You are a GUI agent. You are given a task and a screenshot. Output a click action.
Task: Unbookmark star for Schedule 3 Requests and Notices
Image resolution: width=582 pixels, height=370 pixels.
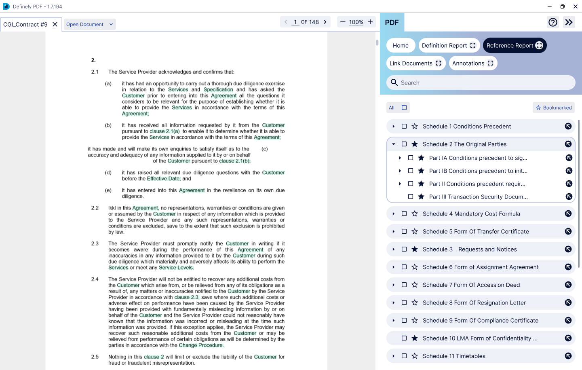(415, 249)
